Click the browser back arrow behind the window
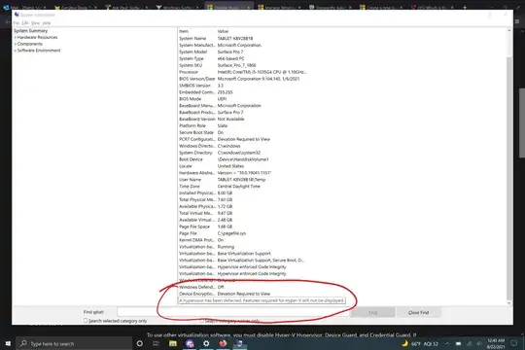Viewport: 525px width, 350px height. tap(7, 21)
